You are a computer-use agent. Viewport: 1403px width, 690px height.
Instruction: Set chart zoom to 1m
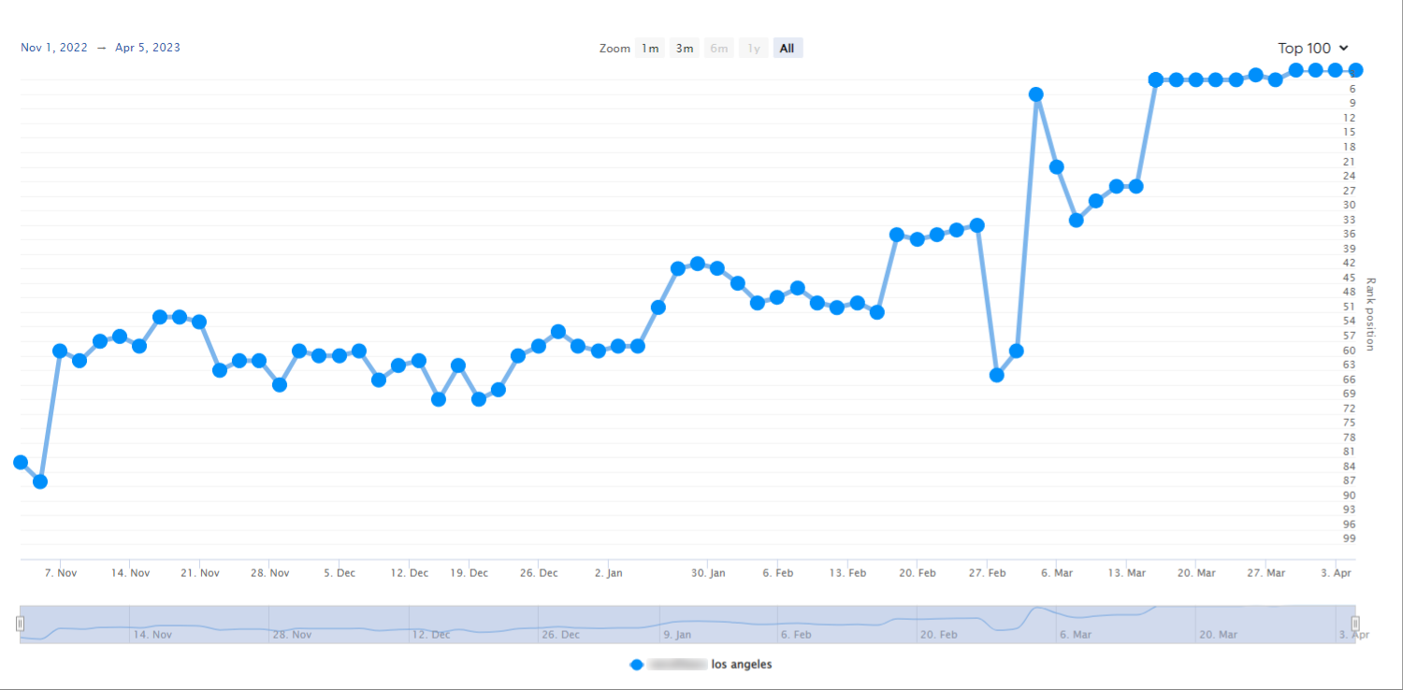pos(649,49)
